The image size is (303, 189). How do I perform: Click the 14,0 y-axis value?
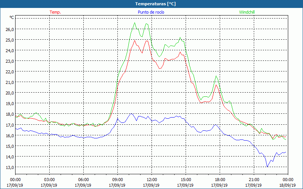(10, 156)
